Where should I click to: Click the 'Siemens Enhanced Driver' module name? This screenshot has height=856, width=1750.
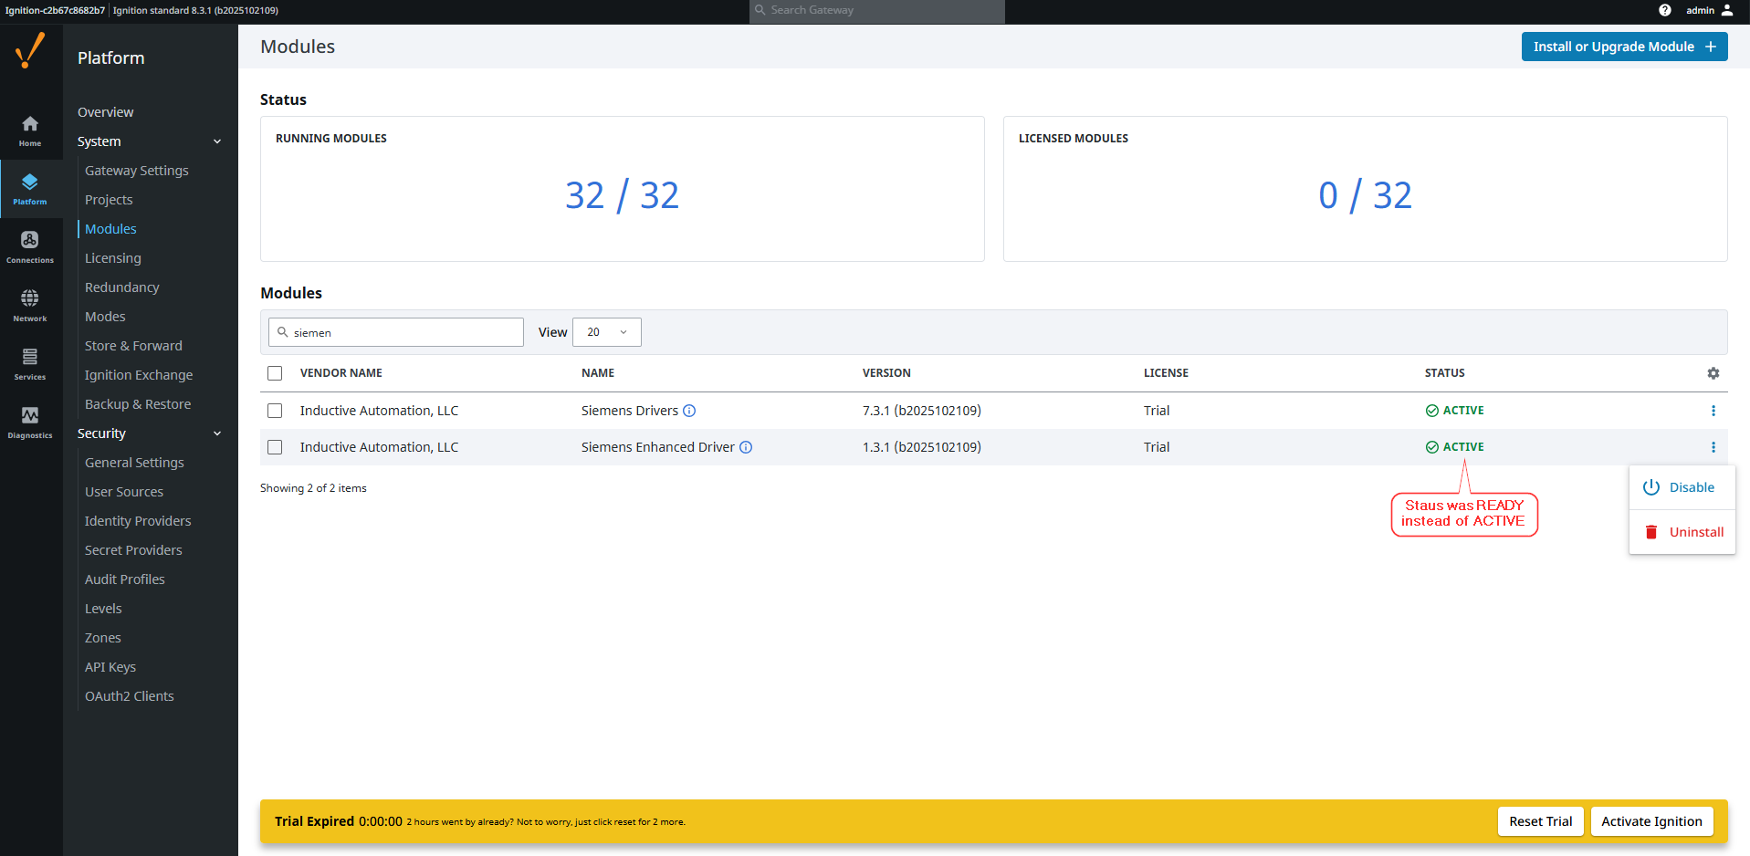(x=658, y=447)
